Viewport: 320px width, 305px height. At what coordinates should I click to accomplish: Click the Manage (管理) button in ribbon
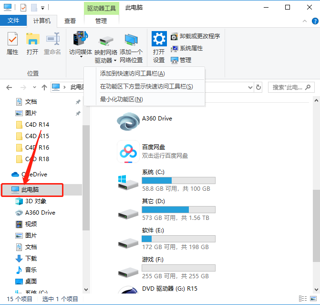tap(181, 60)
